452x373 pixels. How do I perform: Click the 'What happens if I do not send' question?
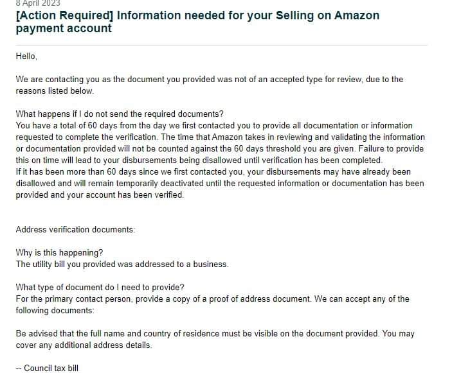click(x=120, y=114)
